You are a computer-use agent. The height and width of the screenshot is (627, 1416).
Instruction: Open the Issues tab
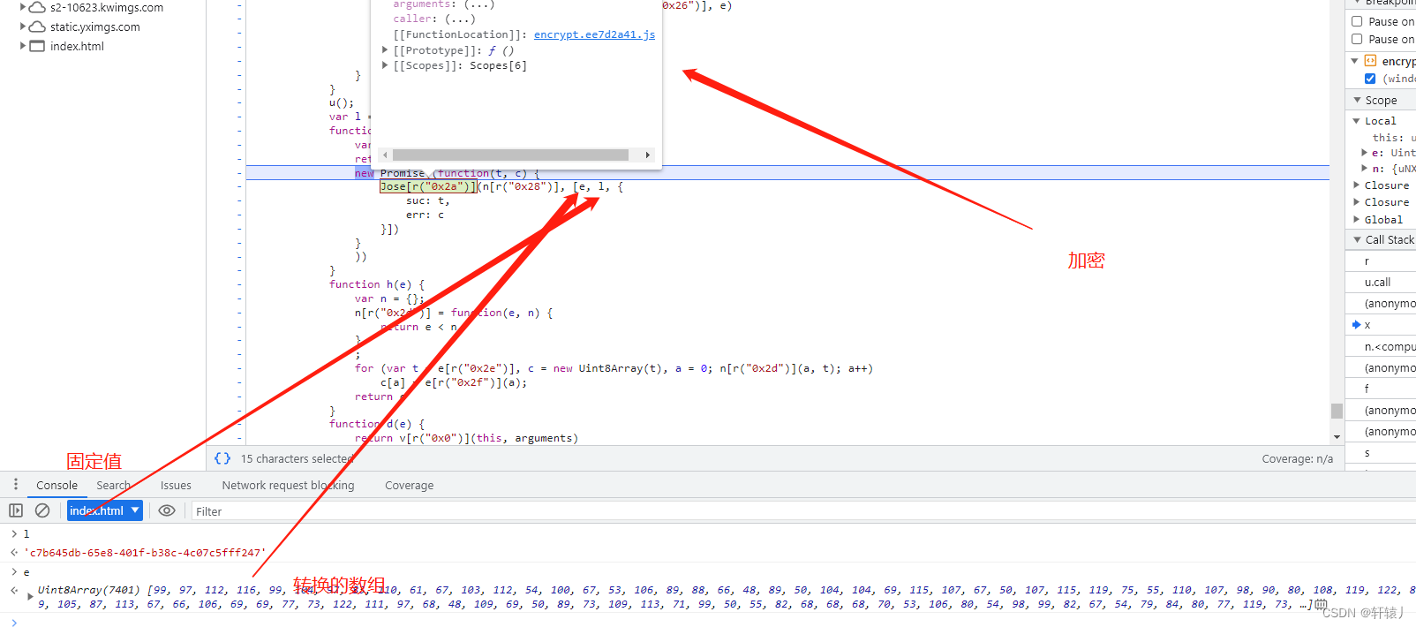pos(176,485)
